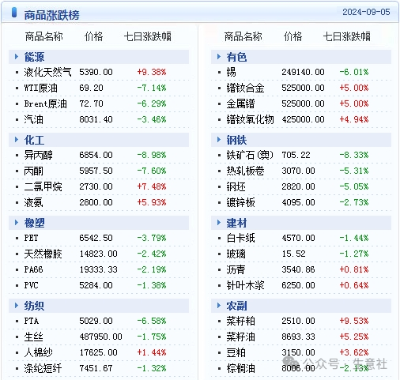Click the -8.98% change for 异丙醇
The height and width of the screenshot is (380, 400).
point(152,155)
